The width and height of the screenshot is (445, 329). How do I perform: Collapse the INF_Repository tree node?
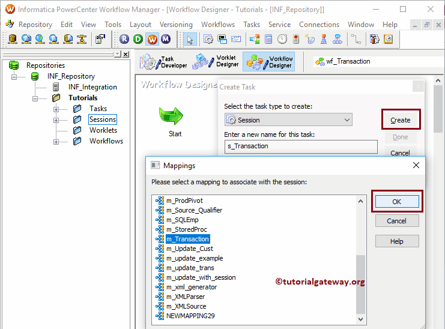tap(14, 77)
